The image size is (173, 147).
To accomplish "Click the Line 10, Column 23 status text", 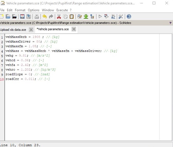I will click(20, 145).
